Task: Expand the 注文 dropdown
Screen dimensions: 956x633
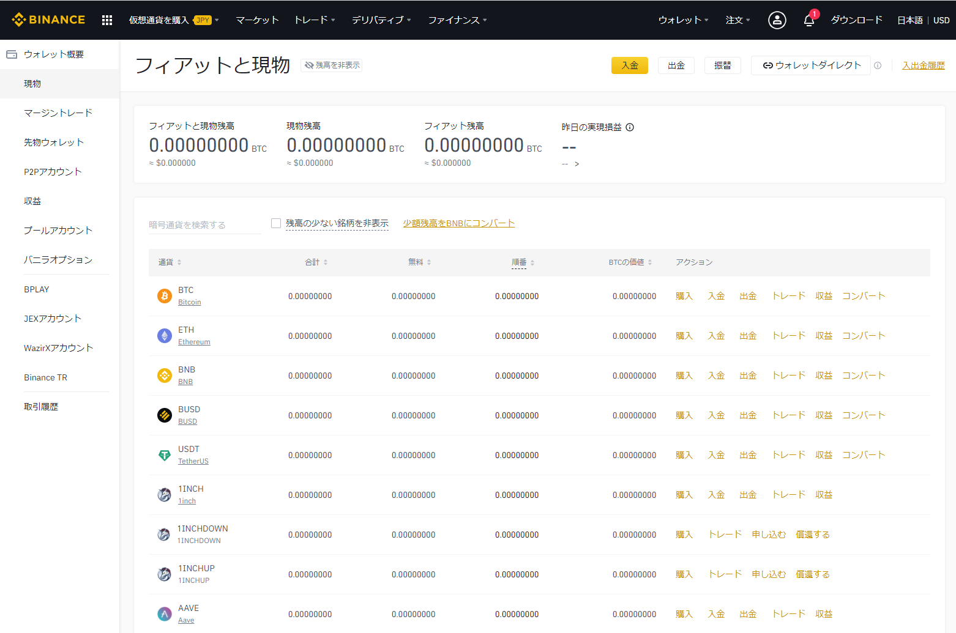Action: [738, 20]
